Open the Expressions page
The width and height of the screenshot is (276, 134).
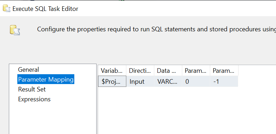tap(34, 99)
